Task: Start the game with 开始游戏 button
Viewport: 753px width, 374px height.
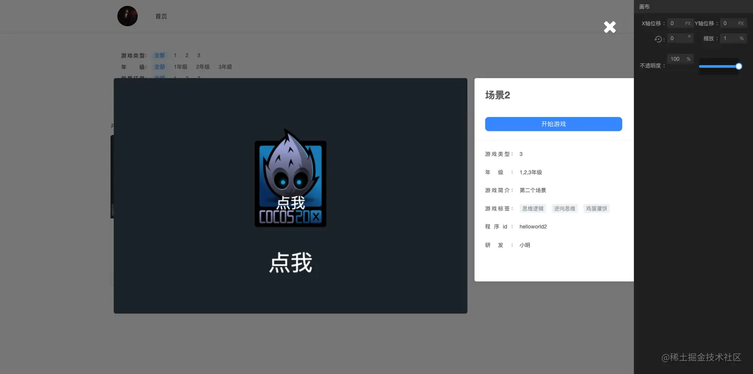Action: (x=553, y=124)
